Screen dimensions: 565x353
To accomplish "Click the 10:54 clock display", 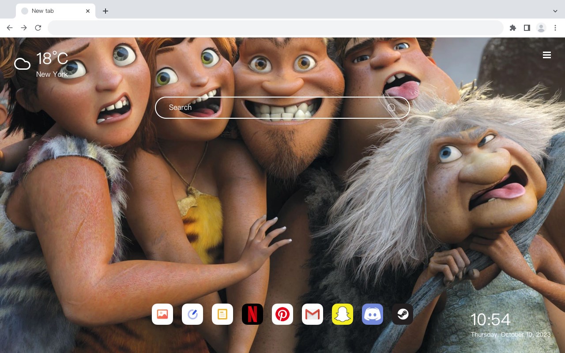I will coord(490,319).
